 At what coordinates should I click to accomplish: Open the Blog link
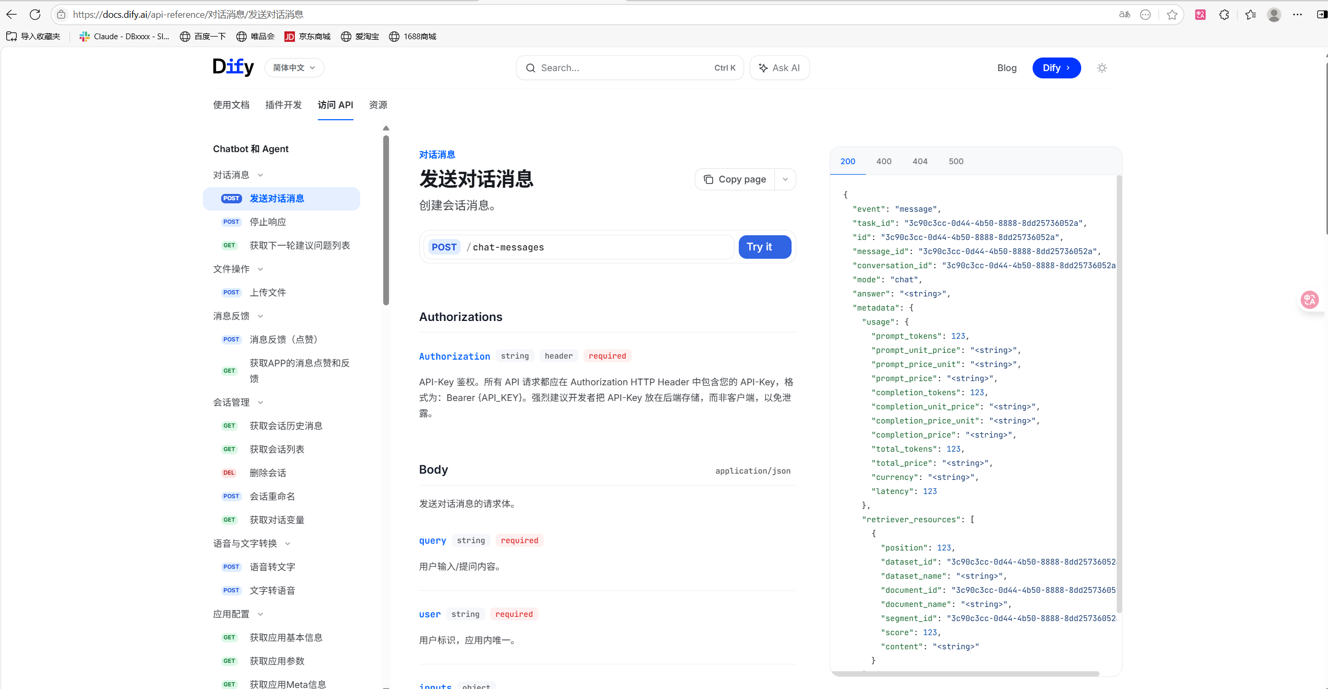1006,68
